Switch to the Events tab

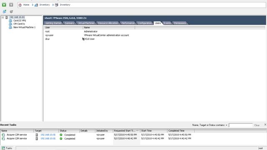point(167,23)
